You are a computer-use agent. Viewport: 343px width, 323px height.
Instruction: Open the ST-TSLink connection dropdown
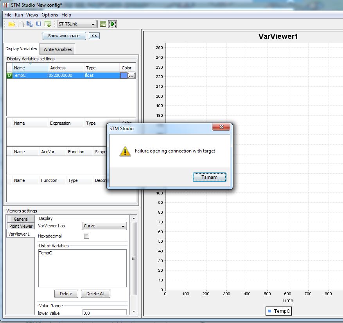[x=77, y=24]
